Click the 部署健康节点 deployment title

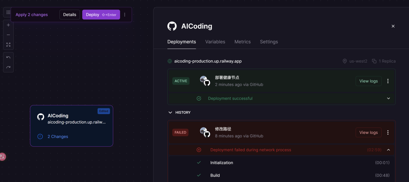(x=227, y=78)
